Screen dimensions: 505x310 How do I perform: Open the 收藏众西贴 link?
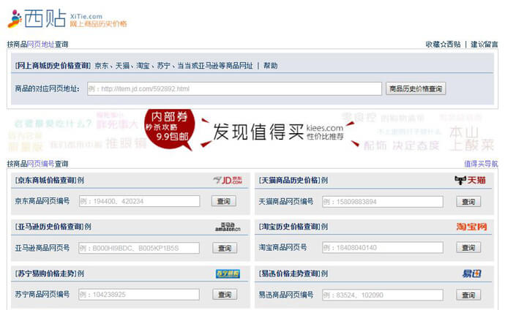[443, 45]
